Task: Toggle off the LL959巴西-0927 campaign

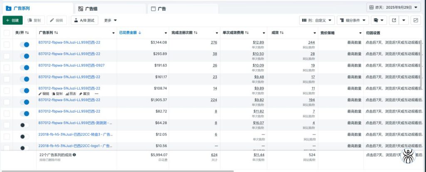Action: 25,68
